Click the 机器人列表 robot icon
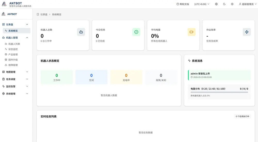Image resolution: width=258 pixels, height=142 pixels. [6, 44]
